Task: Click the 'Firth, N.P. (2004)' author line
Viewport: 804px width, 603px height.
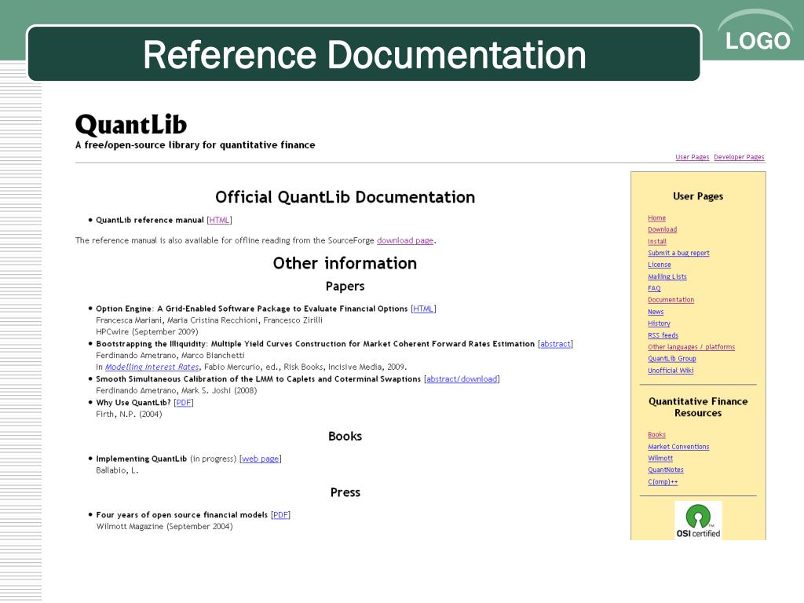Action: click(x=129, y=415)
